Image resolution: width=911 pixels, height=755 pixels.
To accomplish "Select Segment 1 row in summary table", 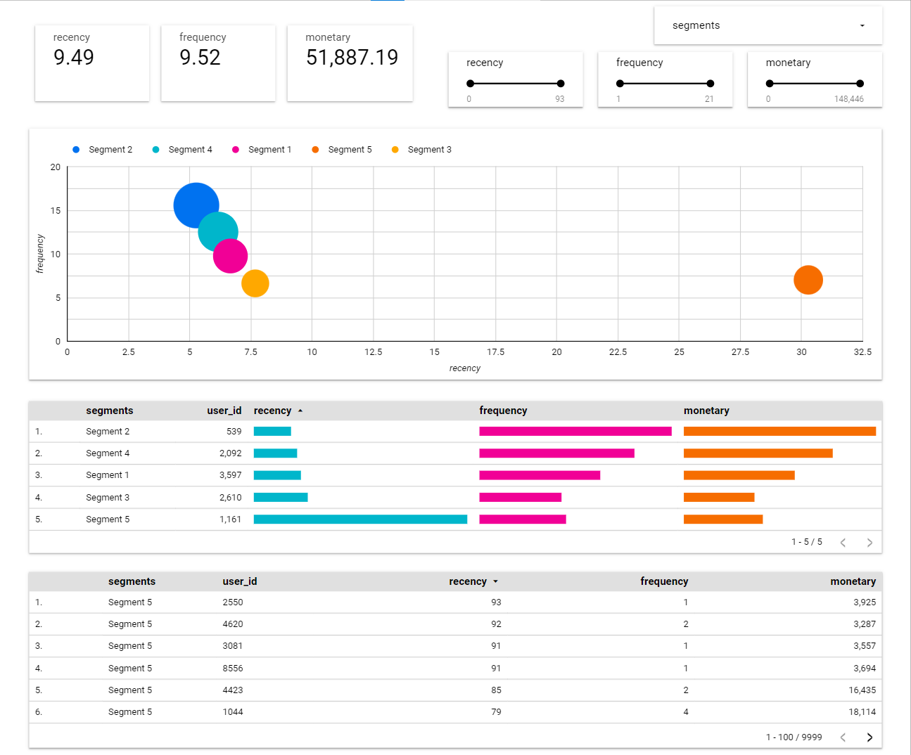I will [x=455, y=475].
